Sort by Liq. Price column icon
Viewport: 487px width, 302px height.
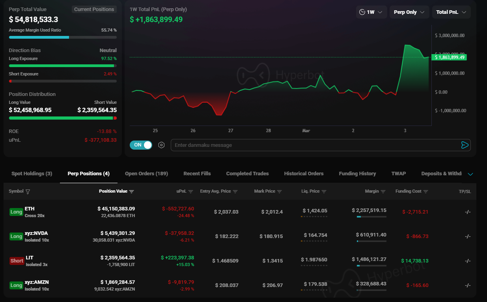(x=324, y=191)
